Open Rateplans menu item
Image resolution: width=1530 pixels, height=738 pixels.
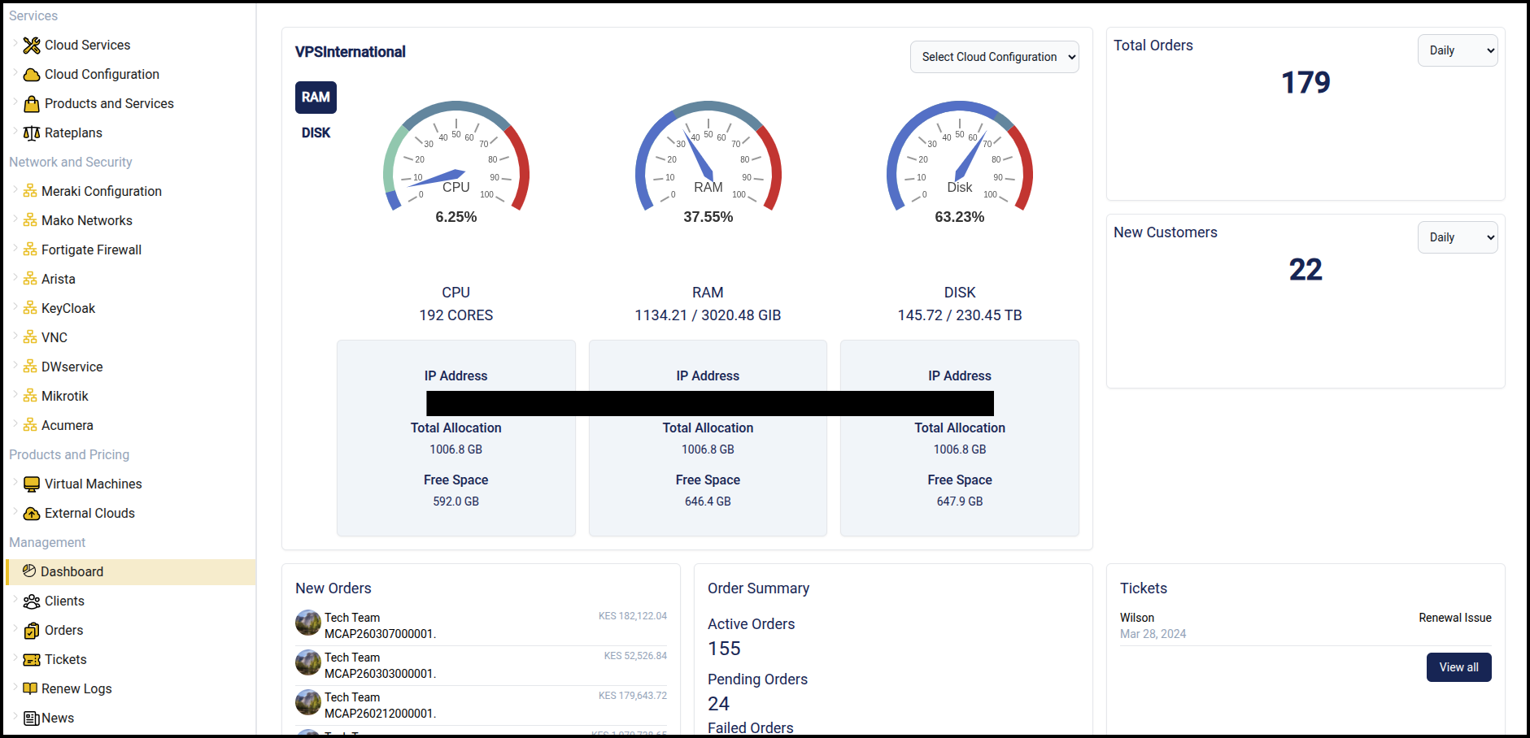pos(73,133)
